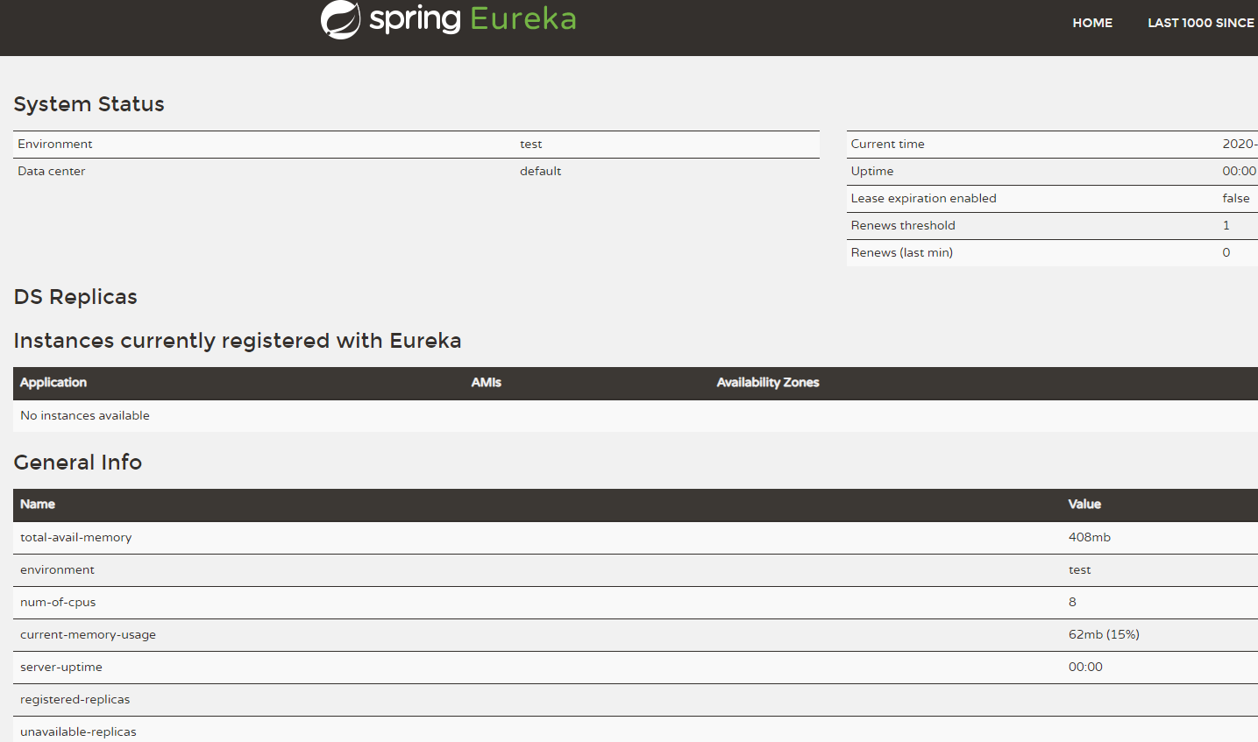Select the "No instances available" row

pos(636,416)
